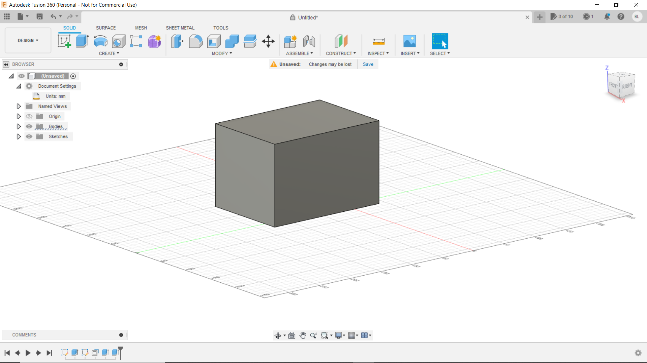Switch to the Mesh tab
Image resolution: width=647 pixels, height=363 pixels.
(x=141, y=28)
